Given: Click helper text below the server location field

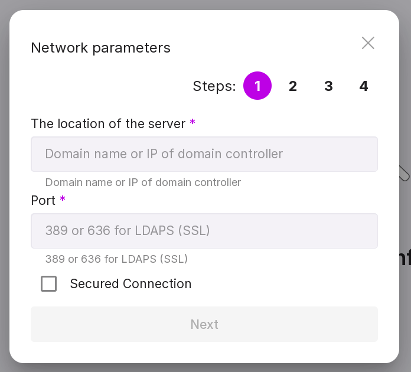Looking at the screenshot, I should [143, 182].
